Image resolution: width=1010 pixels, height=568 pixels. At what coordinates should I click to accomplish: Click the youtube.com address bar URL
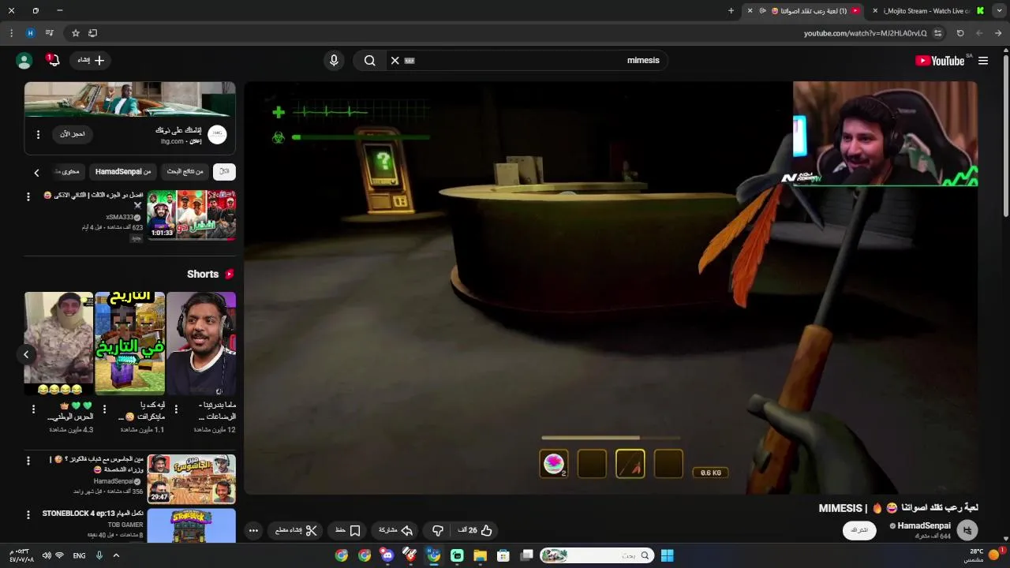pyautogui.click(x=865, y=33)
